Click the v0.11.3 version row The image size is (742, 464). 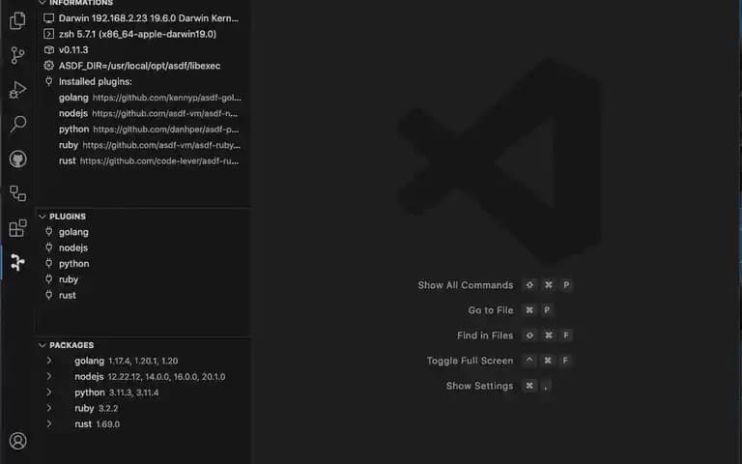143,49
